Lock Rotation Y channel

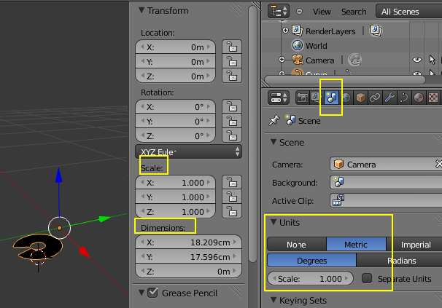232,122
